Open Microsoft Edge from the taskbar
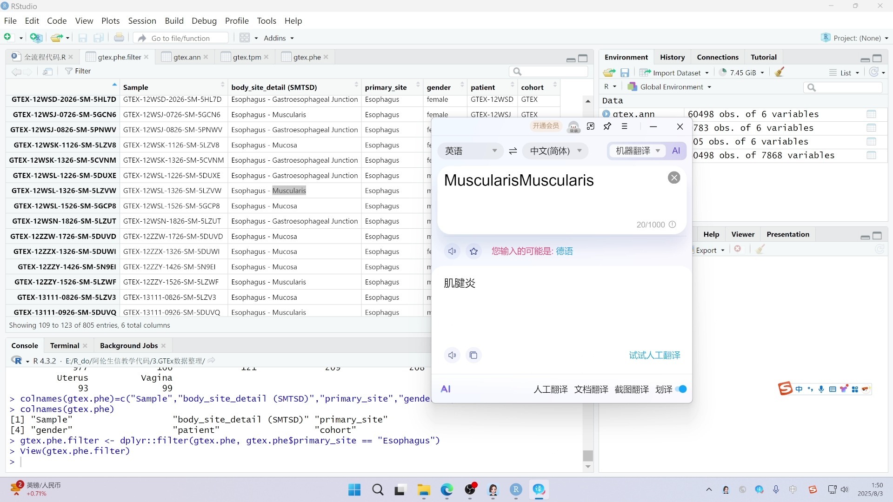Viewport: 893px width, 502px height. 447,490
